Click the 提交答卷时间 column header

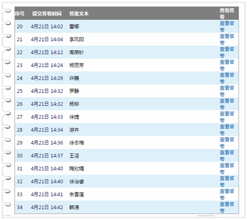pos(47,14)
